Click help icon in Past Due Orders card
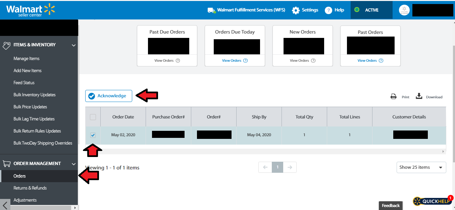This screenshot has height=210, width=455. click(x=178, y=61)
